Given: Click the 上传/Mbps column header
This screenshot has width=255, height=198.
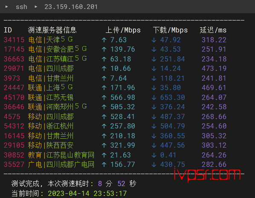Looking at the screenshot, I should coord(123,30).
